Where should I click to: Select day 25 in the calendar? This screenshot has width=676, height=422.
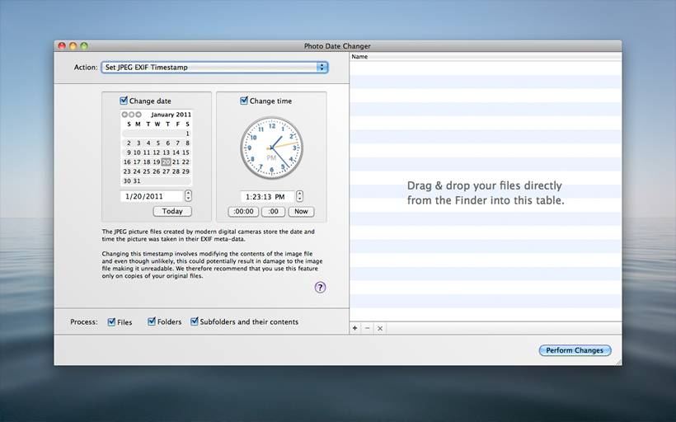[x=147, y=171]
